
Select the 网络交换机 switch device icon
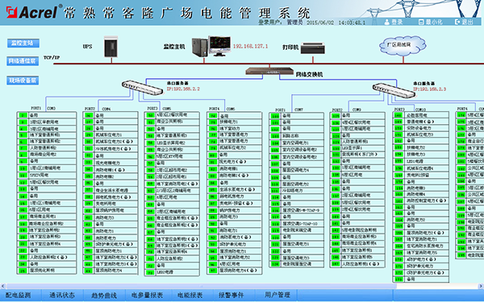pyautogui.click(x=269, y=71)
